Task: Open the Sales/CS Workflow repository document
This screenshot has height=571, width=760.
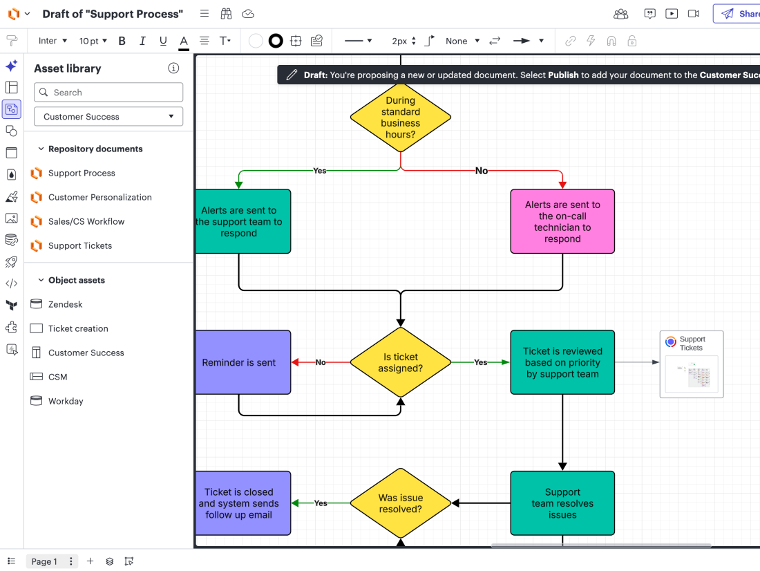Action: 86,222
